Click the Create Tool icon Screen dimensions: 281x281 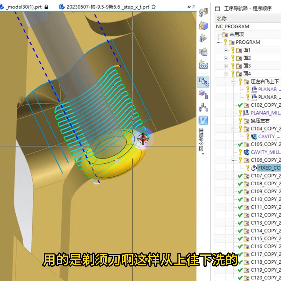pos(203,12)
